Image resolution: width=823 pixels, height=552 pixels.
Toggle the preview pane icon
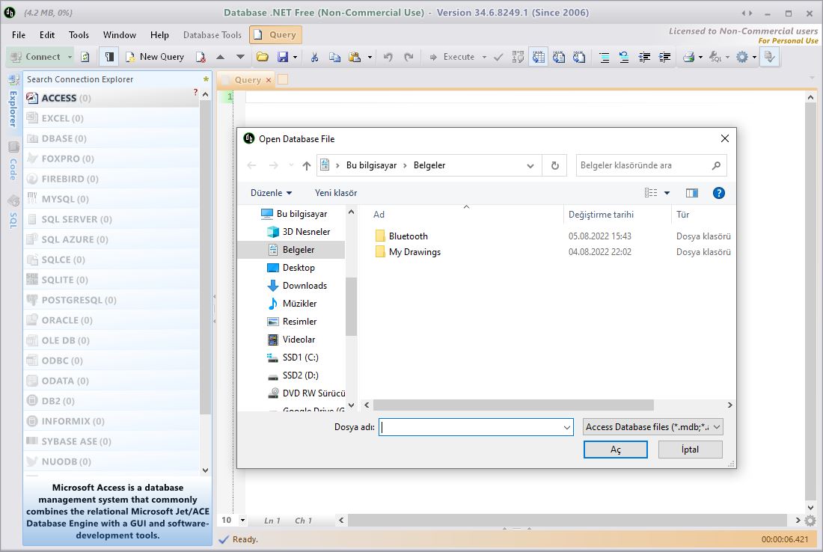(692, 193)
